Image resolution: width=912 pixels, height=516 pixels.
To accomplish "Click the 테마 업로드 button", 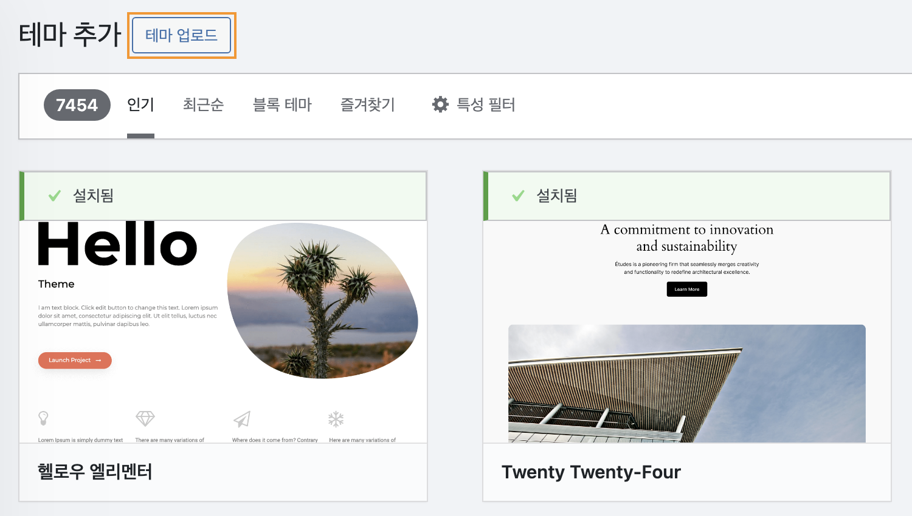I will click(x=181, y=35).
